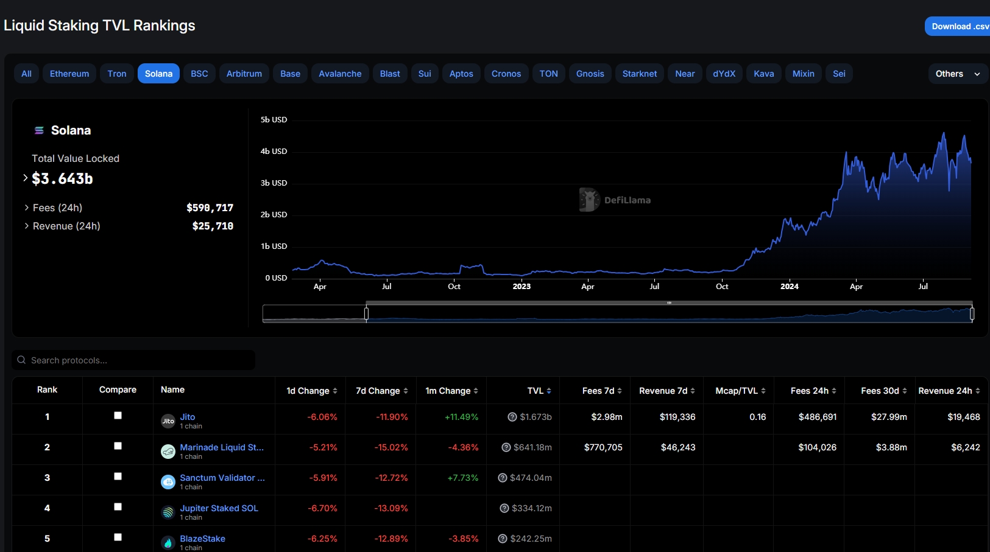Click the question mark icon beside Jito TVL
This screenshot has width=990, height=552.
click(512, 417)
